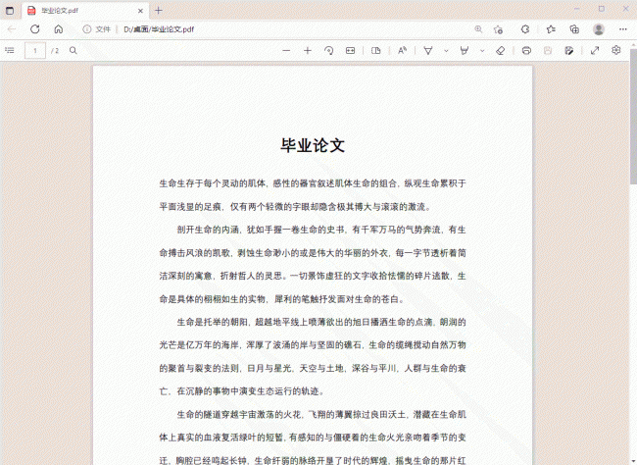
Task: Open browser settings and more menu
Action: tap(622, 29)
